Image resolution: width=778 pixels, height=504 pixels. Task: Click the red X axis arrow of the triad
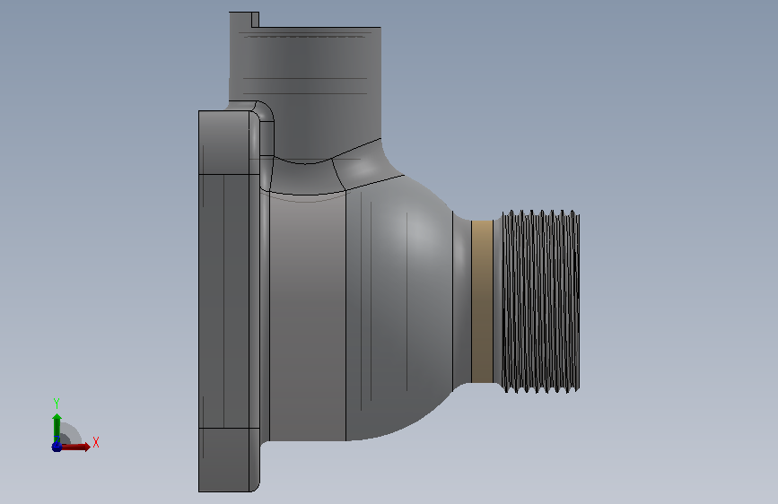pyautogui.click(x=75, y=447)
